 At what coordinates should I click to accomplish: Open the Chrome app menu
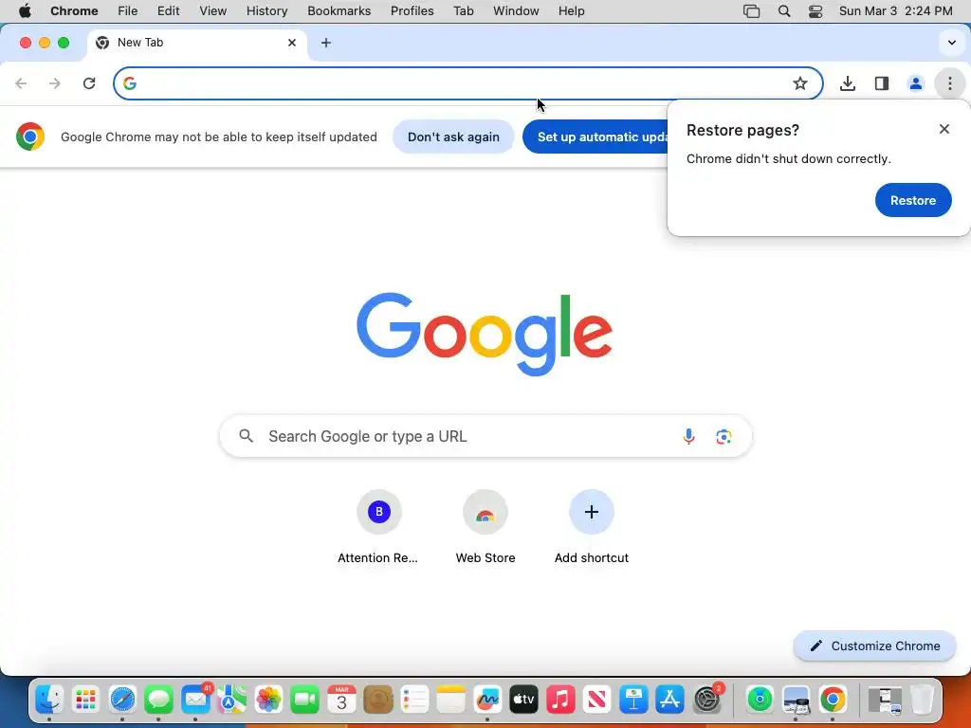74,11
